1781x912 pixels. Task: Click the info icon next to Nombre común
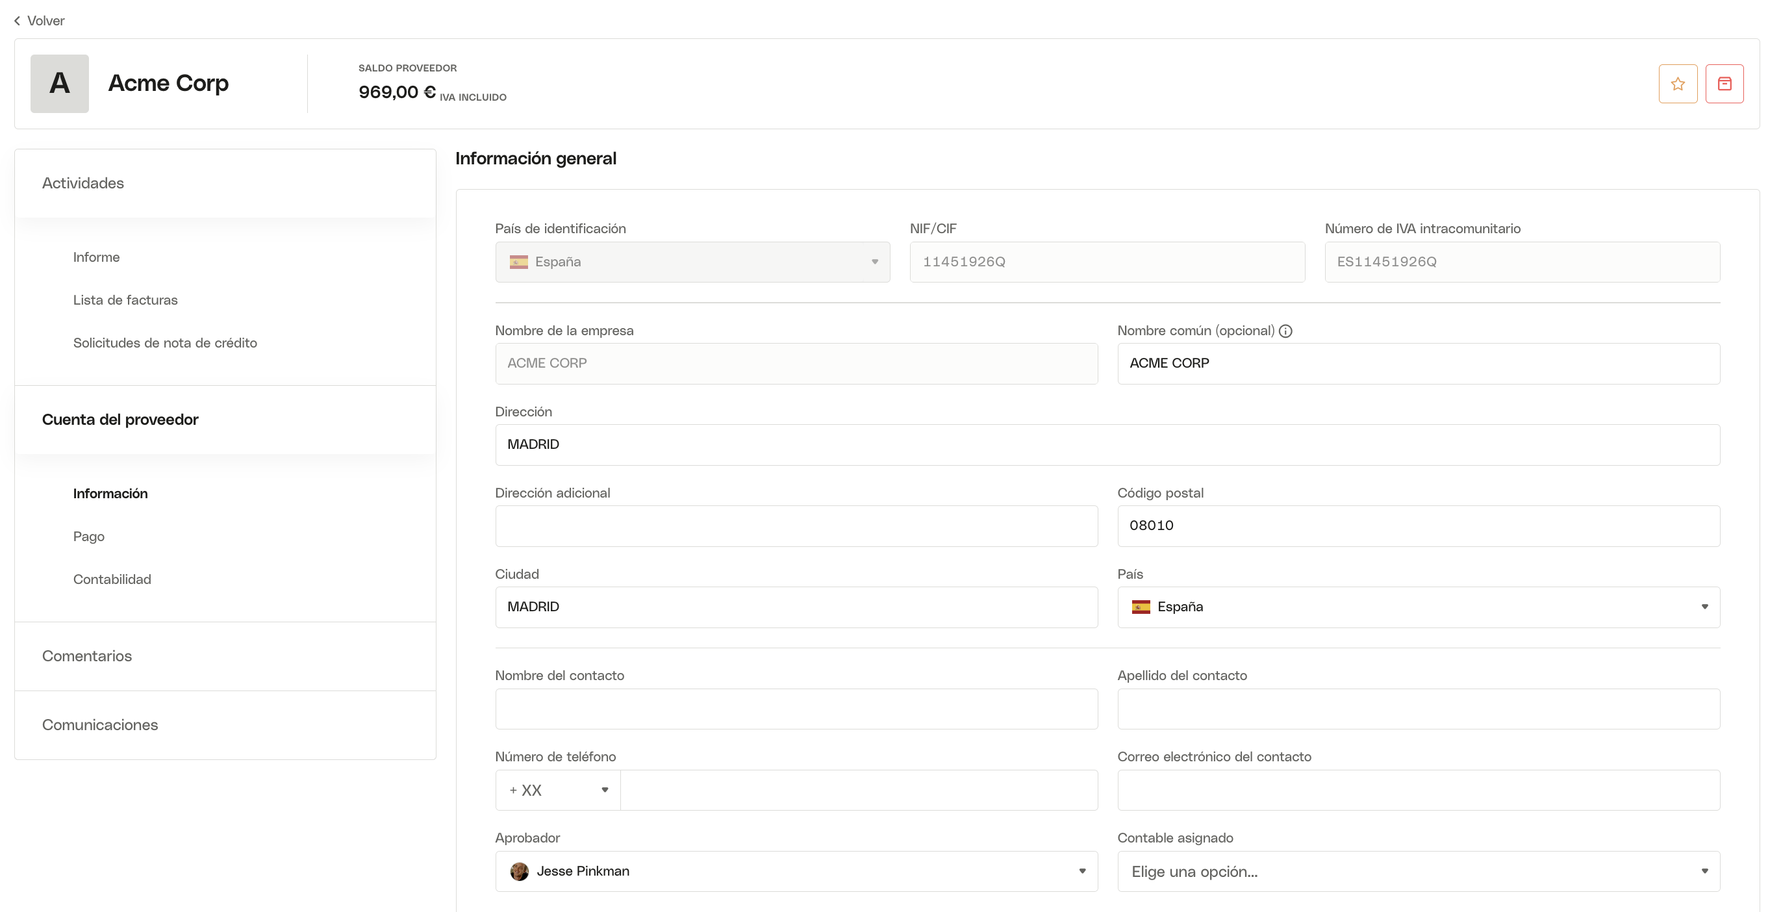(x=1285, y=331)
